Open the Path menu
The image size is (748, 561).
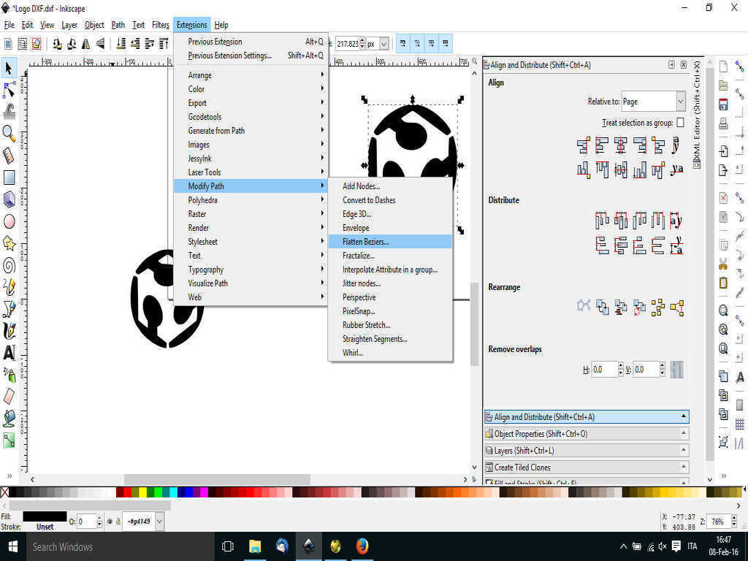point(118,25)
